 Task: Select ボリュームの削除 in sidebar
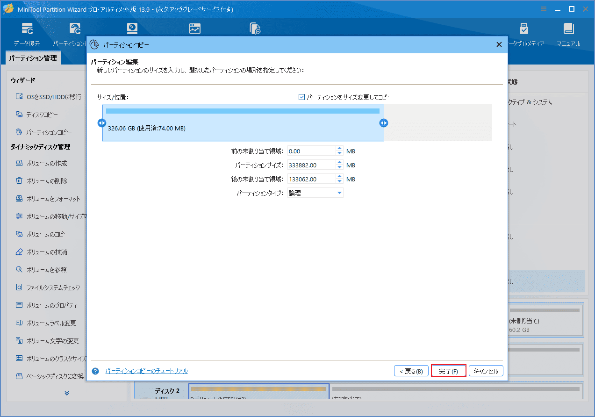click(x=41, y=181)
